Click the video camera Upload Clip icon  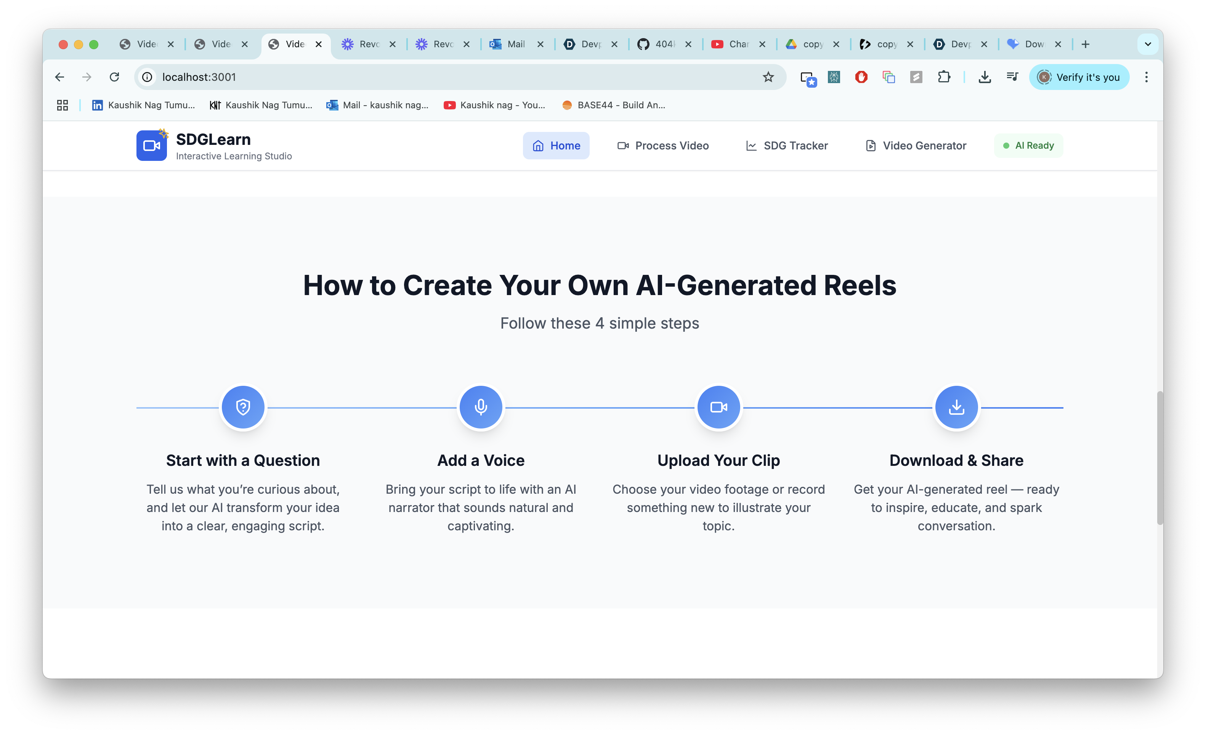click(718, 407)
